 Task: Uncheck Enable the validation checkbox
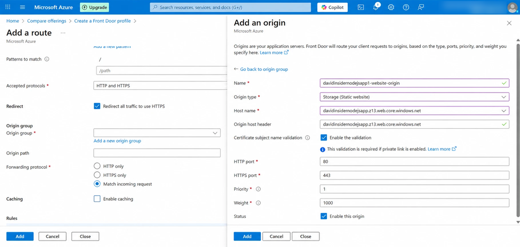[x=324, y=137]
